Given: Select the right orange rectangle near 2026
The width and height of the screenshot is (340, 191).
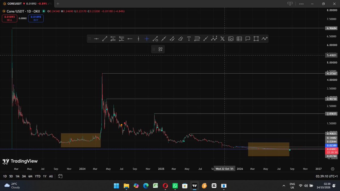Looking at the screenshot, I should coord(269,149).
